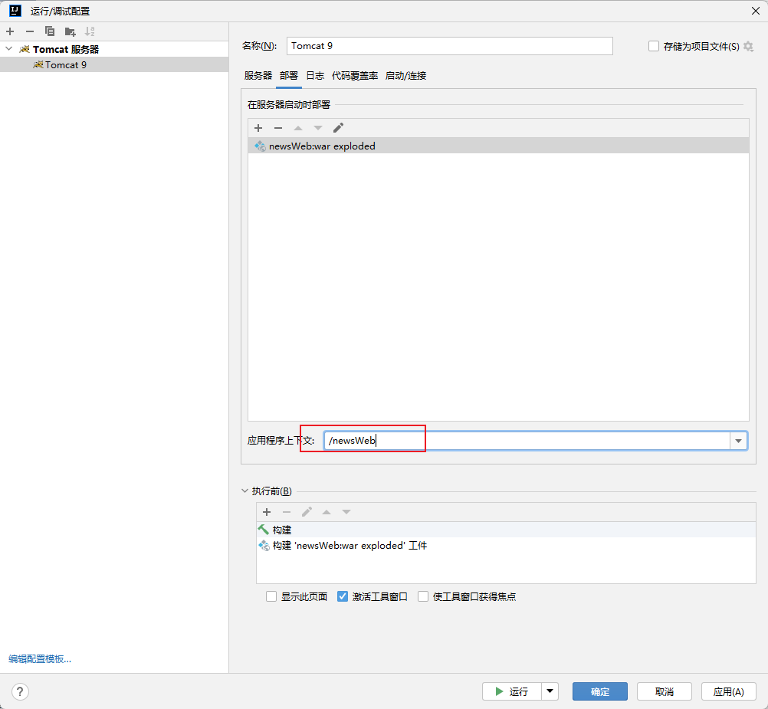Screen dimensions: 768x709
Task: Select the 构建 before-launch task row
Action: pos(506,530)
